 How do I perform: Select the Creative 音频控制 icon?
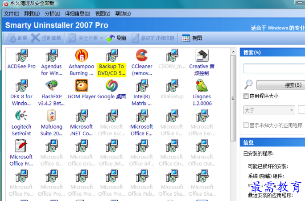click(202, 55)
